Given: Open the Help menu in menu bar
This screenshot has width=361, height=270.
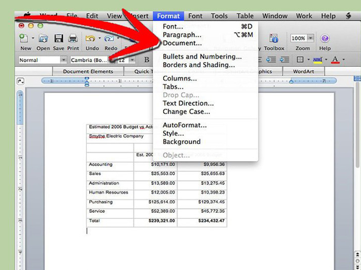Looking at the screenshot, I should coord(329,16).
